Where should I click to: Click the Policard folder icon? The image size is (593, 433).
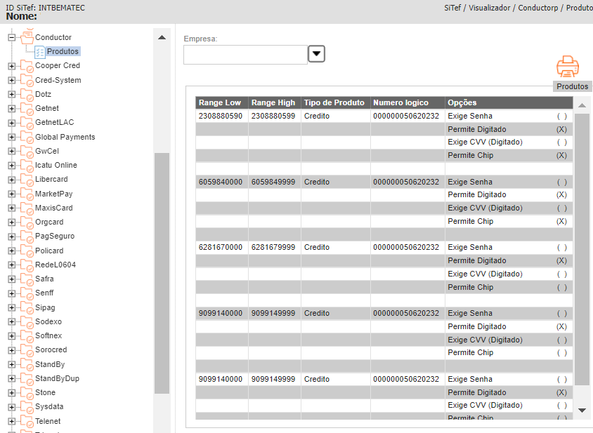(27, 251)
